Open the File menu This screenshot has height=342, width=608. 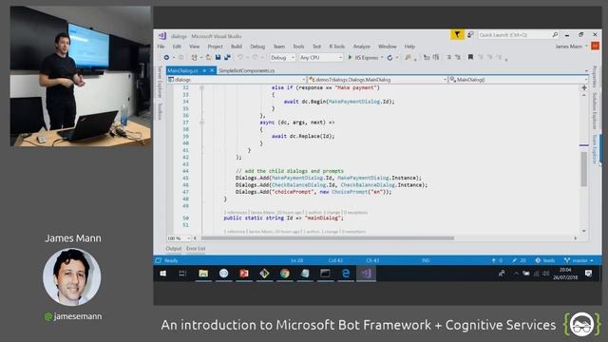(x=161, y=47)
